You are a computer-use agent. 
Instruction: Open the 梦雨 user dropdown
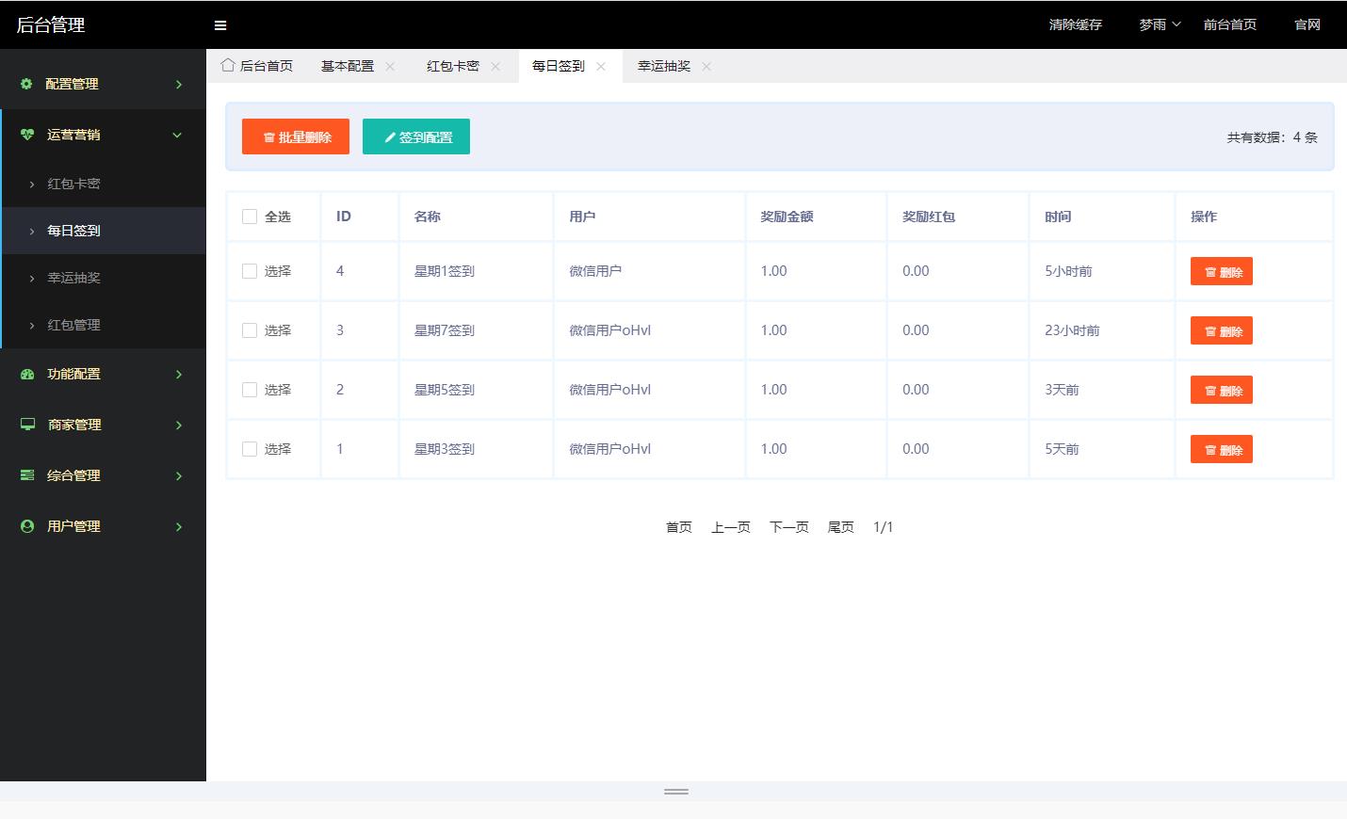(x=1160, y=24)
